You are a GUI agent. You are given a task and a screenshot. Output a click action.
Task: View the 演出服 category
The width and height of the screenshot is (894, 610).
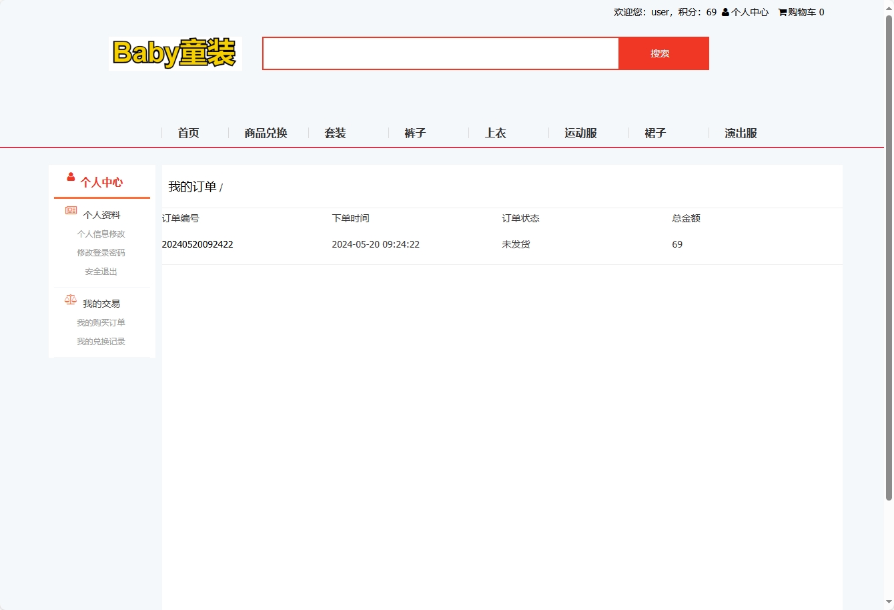(739, 133)
